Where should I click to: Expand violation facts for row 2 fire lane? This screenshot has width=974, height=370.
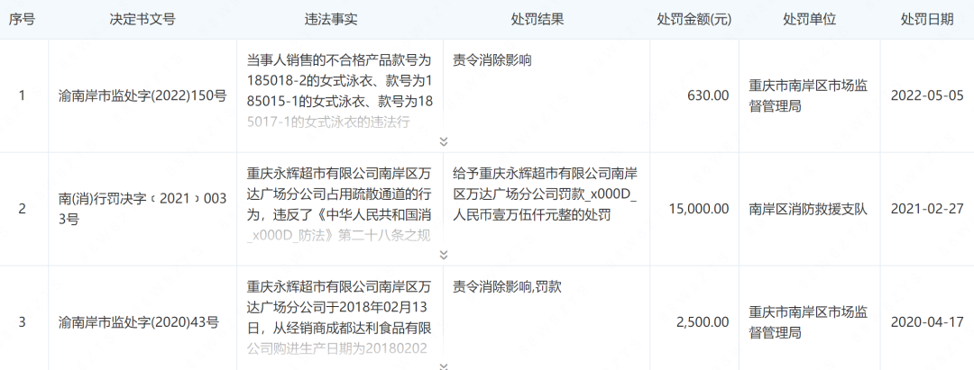point(444,255)
